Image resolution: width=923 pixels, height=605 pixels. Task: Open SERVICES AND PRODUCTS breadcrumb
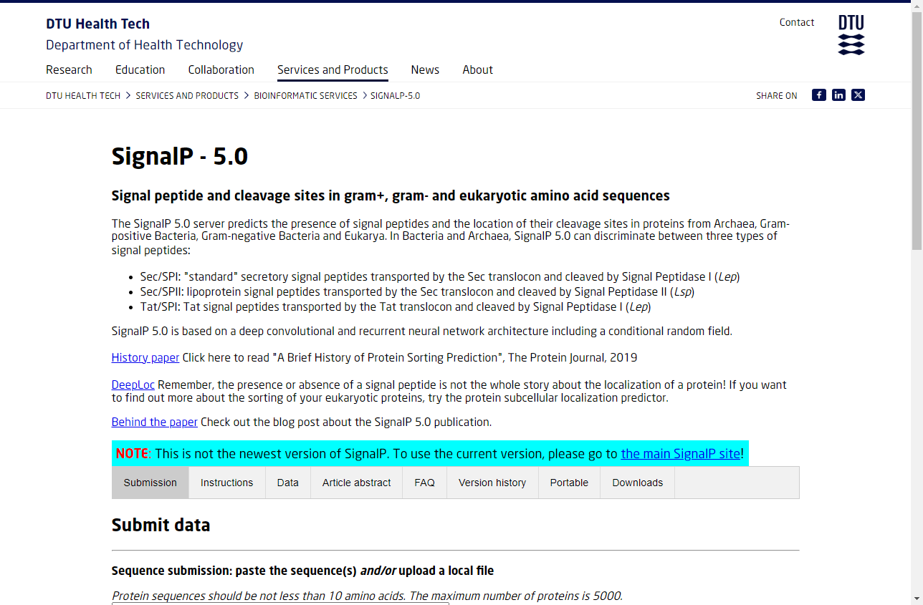[x=187, y=95]
